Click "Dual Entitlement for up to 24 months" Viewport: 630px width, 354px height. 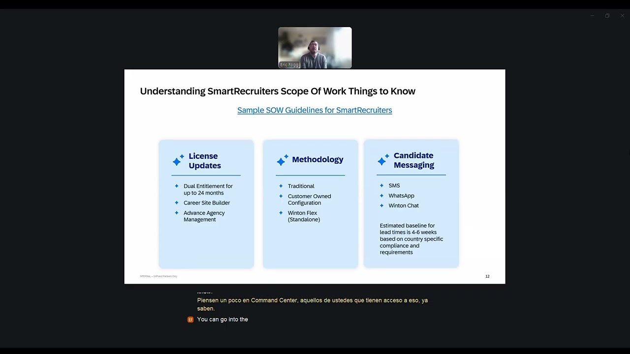[x=208, y=189]
